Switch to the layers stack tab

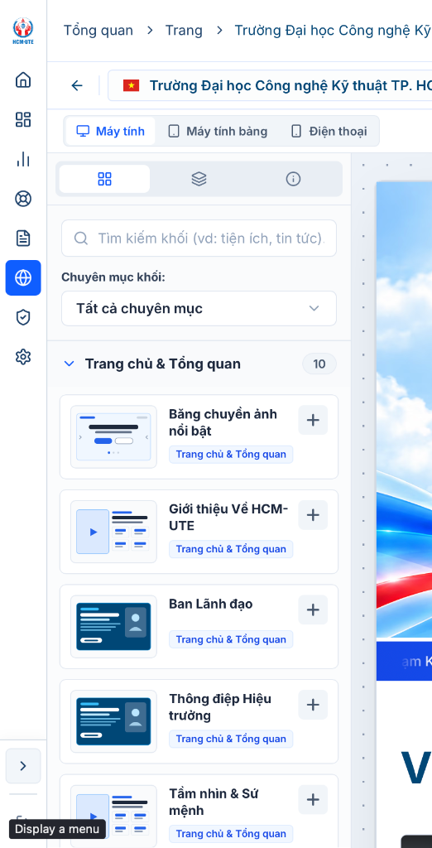point(199,179)
